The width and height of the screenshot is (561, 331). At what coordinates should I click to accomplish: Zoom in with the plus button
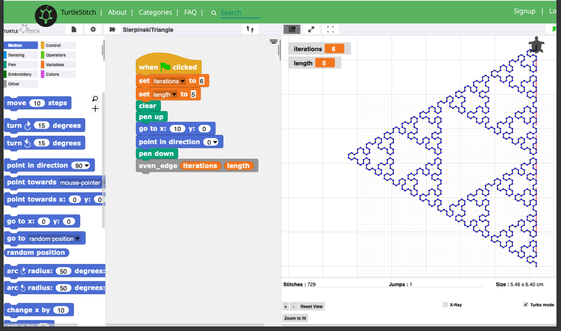pyautogui.click(x=286, y=306)
